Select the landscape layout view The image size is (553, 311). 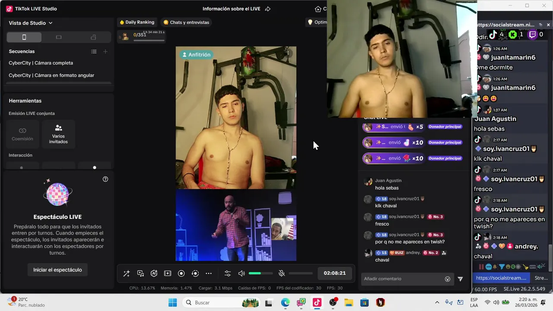click(x=59, y=37)
